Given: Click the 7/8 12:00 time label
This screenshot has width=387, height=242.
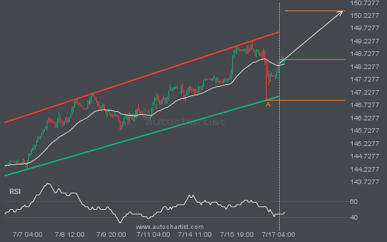Looking at the screenshot, I should pyautogui.click(x=70, y=235).
